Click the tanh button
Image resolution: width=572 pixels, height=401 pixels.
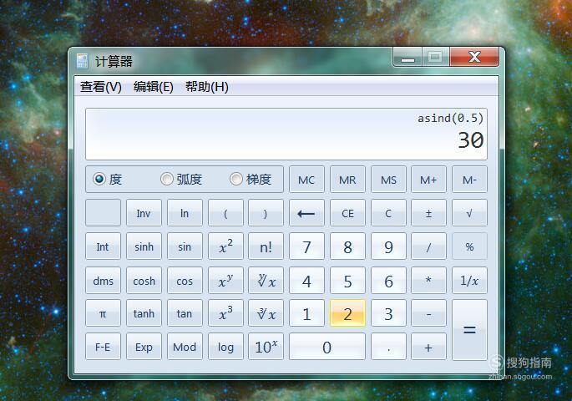(144, 313)
